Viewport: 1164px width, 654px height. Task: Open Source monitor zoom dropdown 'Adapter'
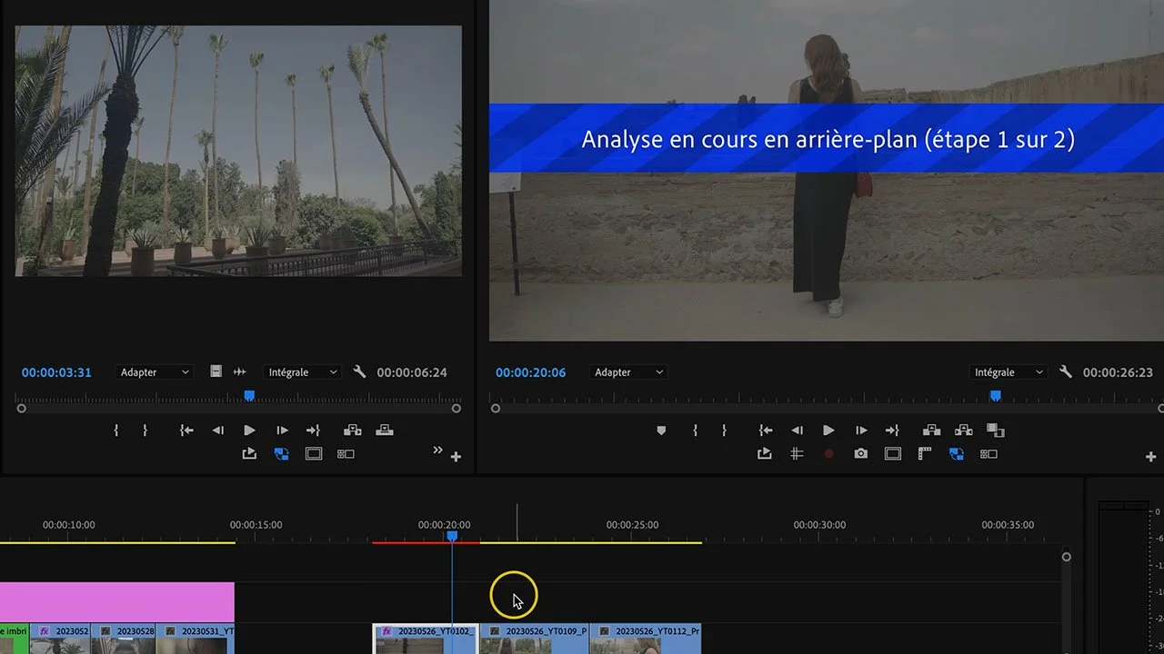coord(155,372)
